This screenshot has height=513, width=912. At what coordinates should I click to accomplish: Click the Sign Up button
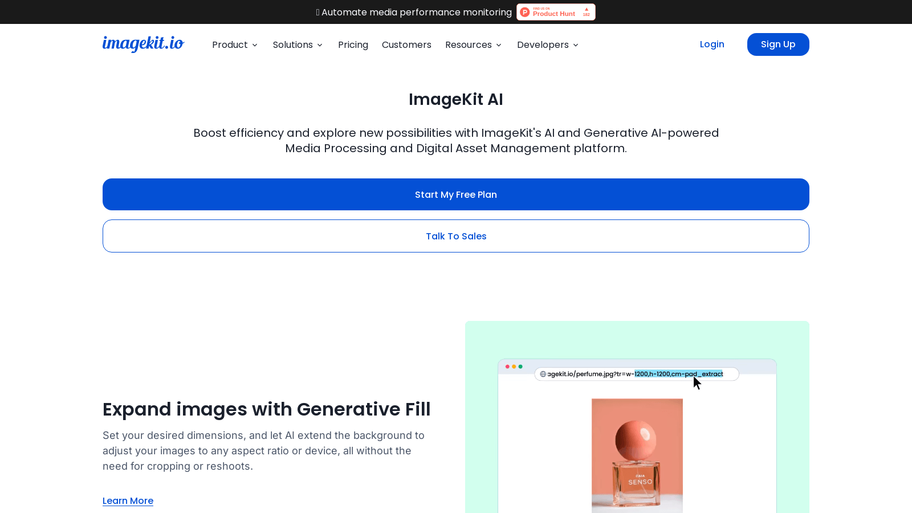[778, 44]
